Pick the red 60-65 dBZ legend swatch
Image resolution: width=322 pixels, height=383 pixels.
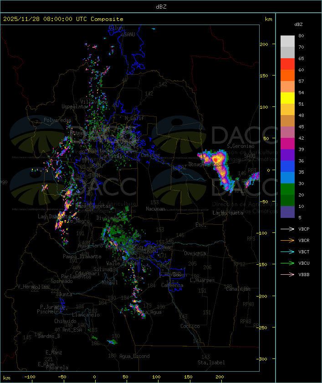287,64
